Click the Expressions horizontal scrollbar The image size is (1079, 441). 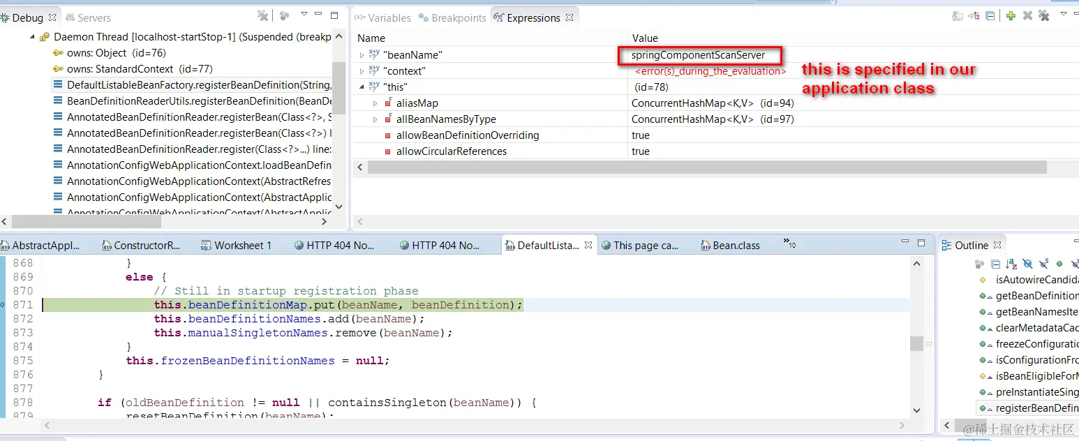click(707, 167)
